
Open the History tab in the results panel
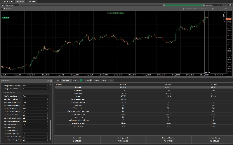click(96, 80)
